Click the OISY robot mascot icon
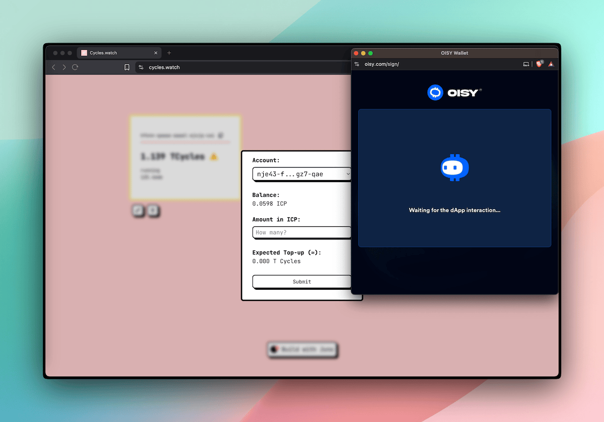604x422 pixels. coord(455,168)
